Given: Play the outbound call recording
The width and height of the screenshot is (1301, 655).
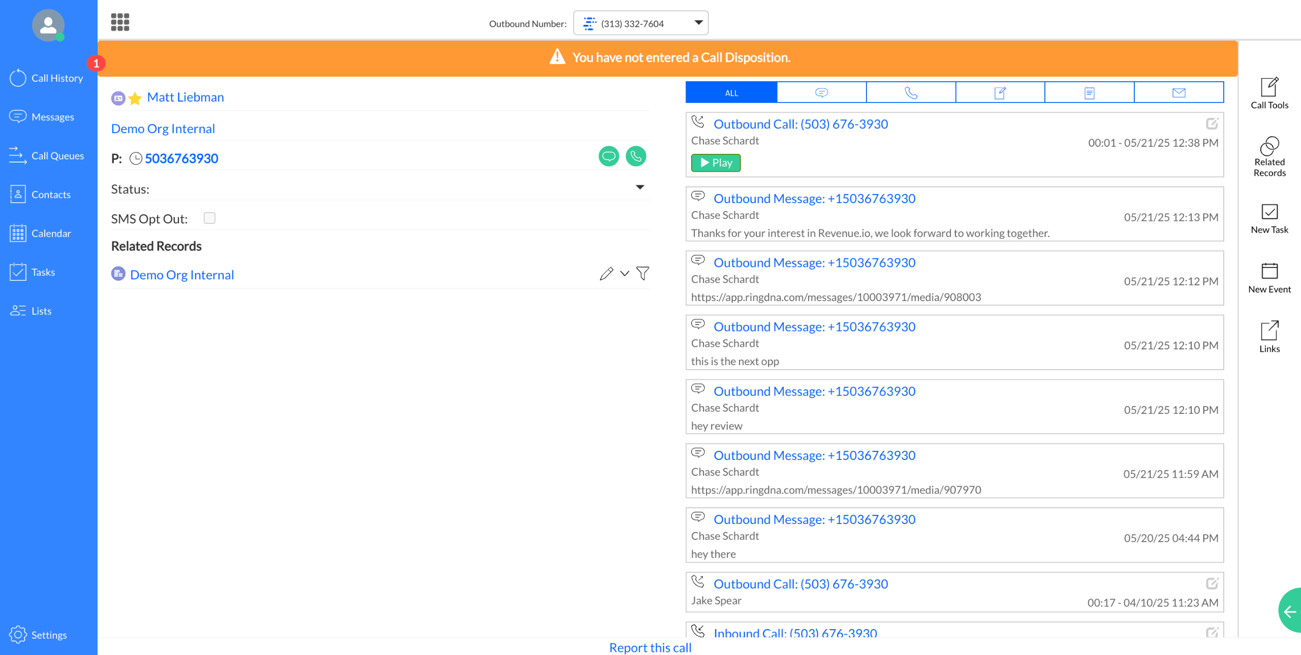Looking at the screenshot, I should click(x=716, y=163).
